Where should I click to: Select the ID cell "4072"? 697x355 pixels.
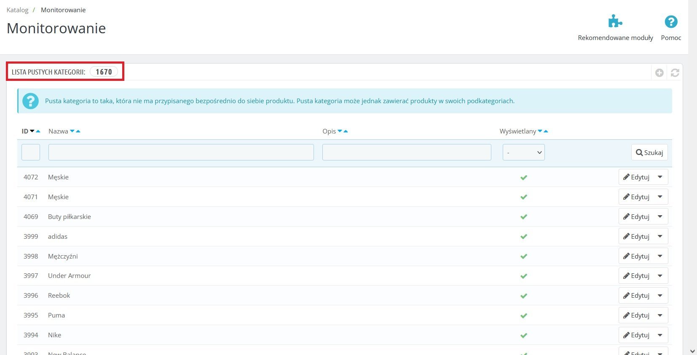(x=31, y=177)
